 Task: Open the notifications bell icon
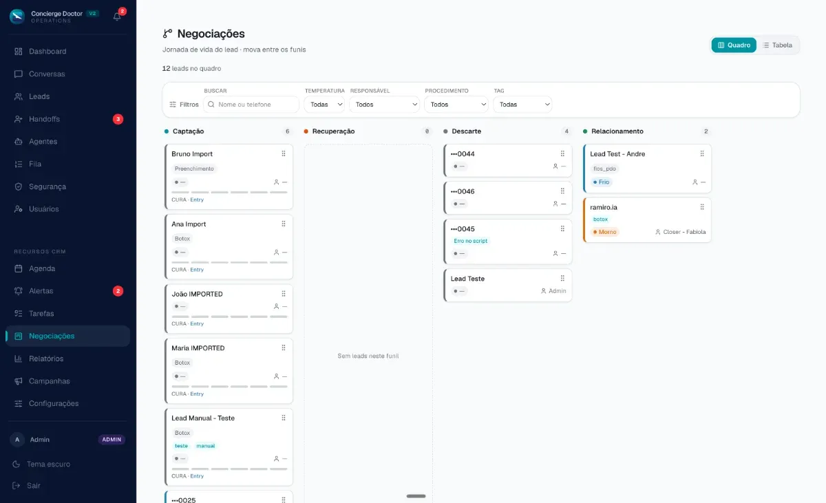(117, 17)
